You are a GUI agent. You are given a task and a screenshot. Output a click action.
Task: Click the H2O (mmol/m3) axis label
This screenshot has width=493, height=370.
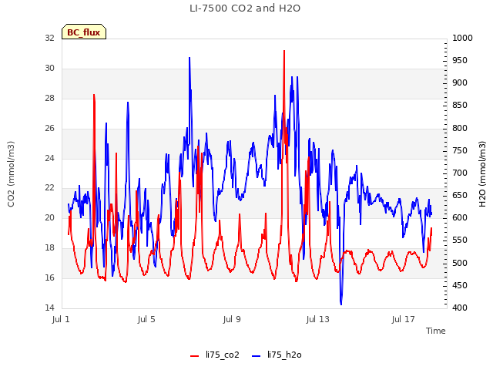coord(482,174)
